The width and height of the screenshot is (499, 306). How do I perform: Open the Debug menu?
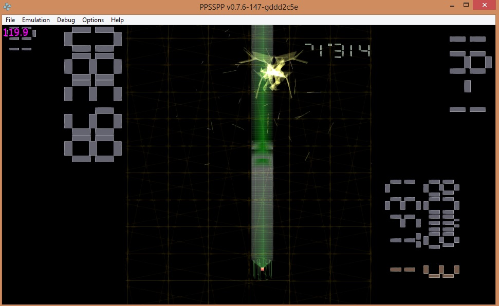point(66,20)
